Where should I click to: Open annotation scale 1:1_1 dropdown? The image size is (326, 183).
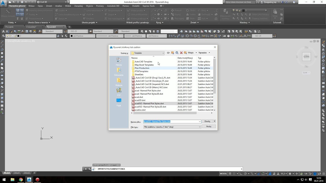tap(284, 174)
